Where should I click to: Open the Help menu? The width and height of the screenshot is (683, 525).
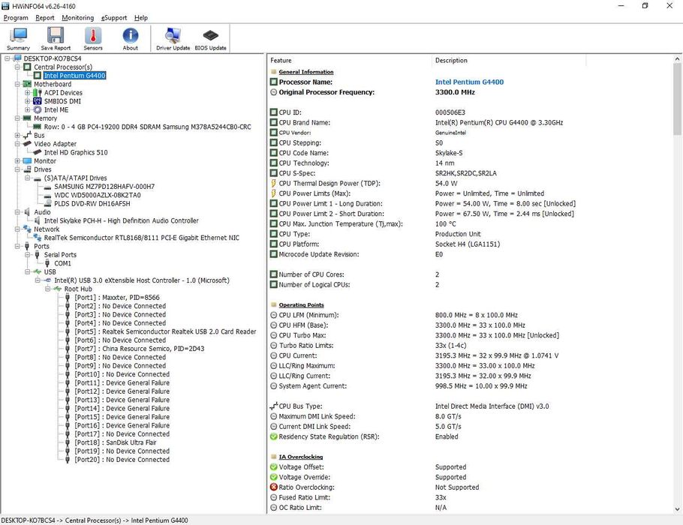click(140, 18)
